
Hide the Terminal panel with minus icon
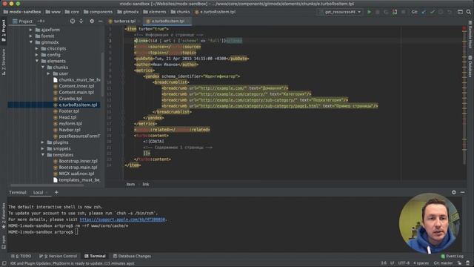(462, 192)
